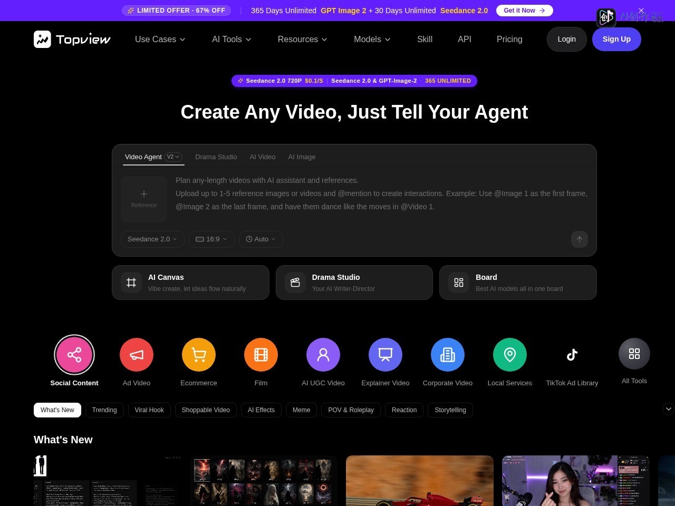Select the Meme filter chip

point(301,410)
